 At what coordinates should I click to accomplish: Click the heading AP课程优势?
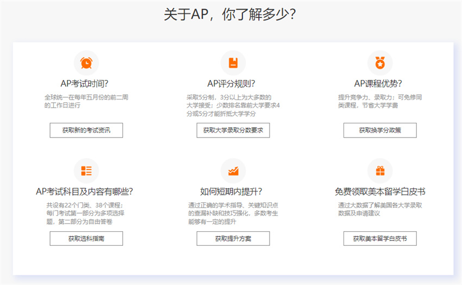tap(378, 84)
